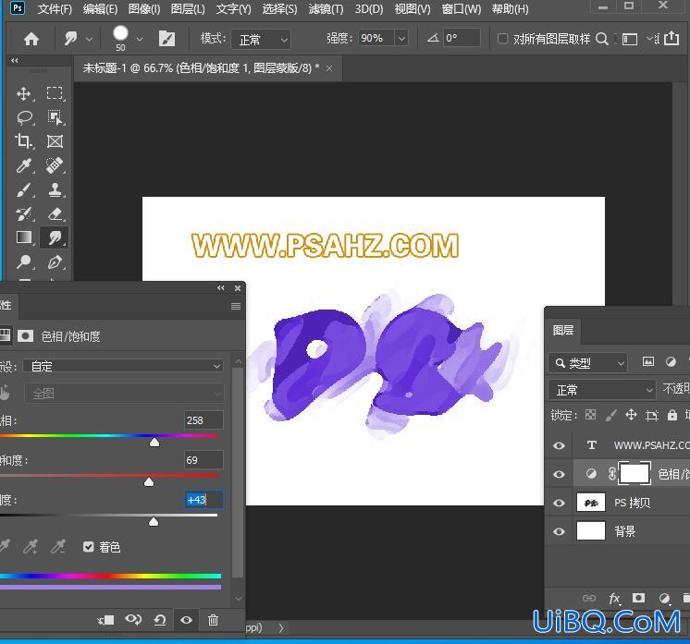Enable Sample All Layers checkbox
Screen dimensions: 690x644
502,39
